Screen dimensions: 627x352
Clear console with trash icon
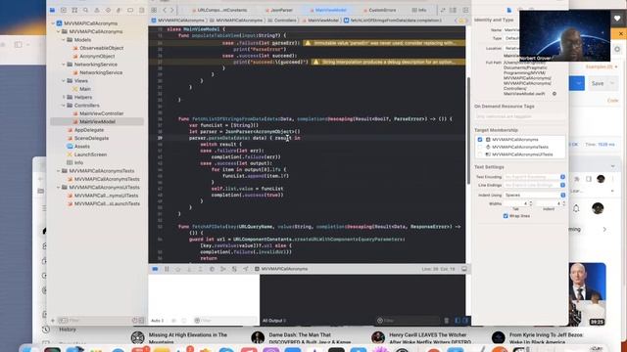(x=447, y=321)
